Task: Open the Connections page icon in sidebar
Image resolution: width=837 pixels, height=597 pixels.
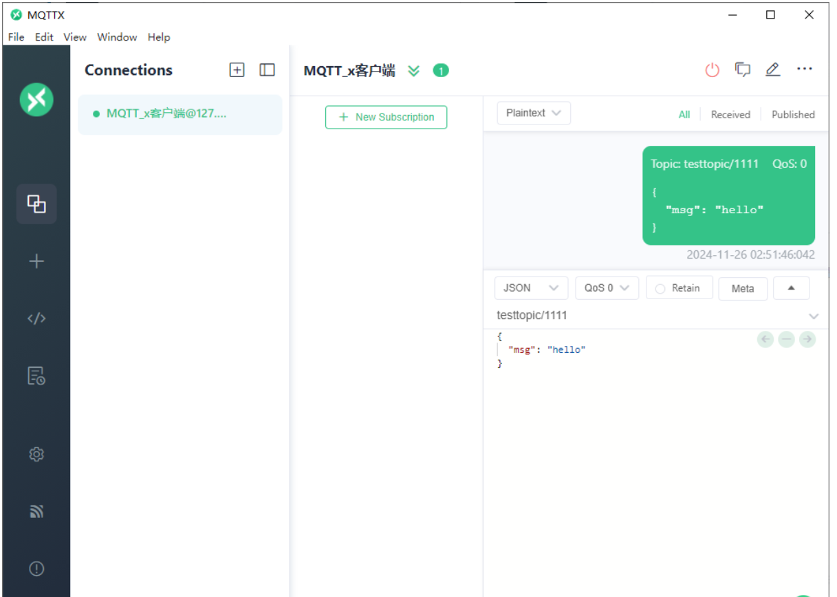Action: pyautogui.click(x=36, y=204)
